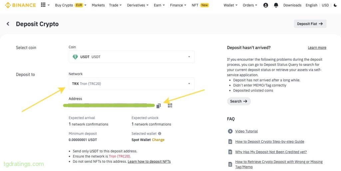Click the Deposit Crypto heading

point(37,24)
